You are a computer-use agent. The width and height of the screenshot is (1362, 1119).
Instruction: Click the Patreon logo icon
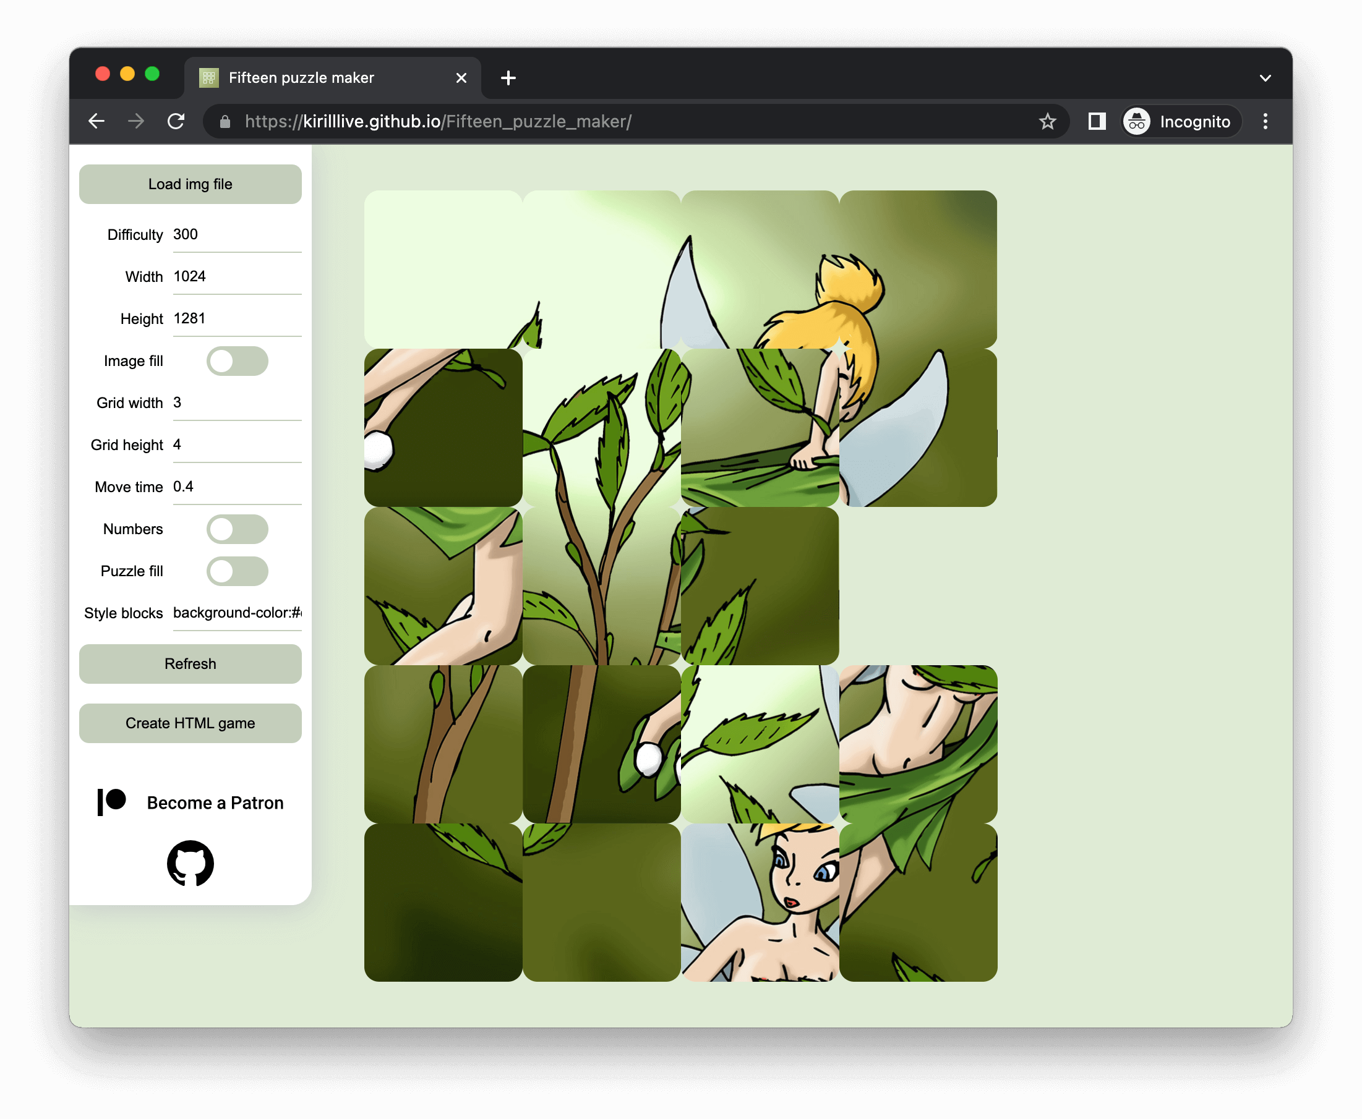pos(111,802)
